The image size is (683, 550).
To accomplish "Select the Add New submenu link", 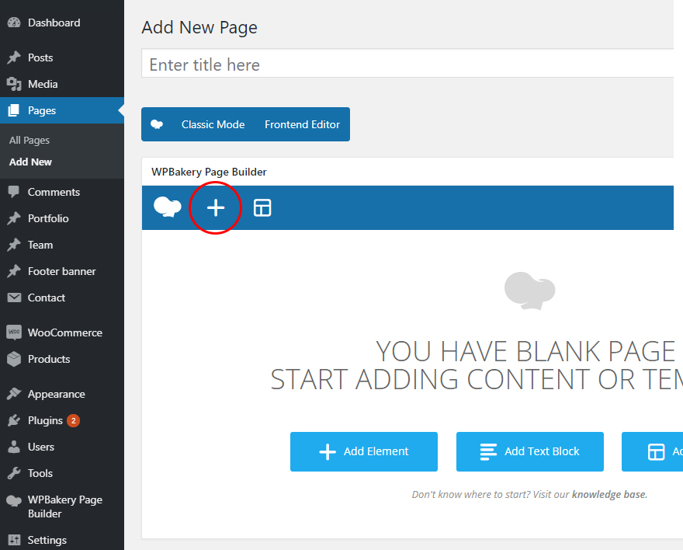I will click(x=30, y=162).
